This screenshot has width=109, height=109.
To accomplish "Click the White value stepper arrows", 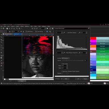I will coord(67,66).
